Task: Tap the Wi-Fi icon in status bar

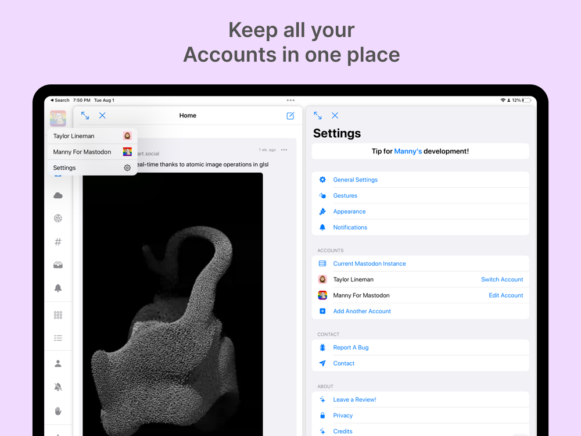Action: pos(503,100)
